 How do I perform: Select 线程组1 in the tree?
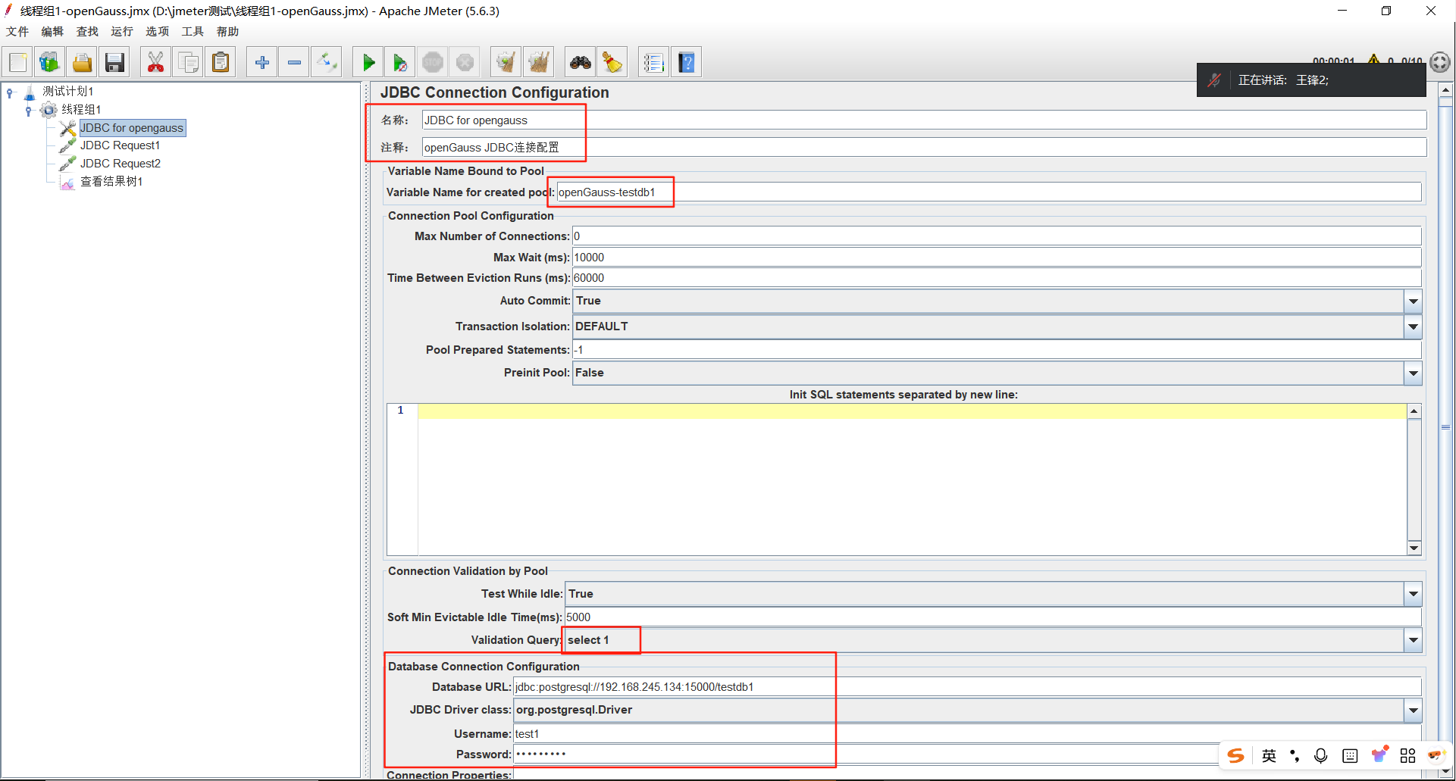pos(81,110)
